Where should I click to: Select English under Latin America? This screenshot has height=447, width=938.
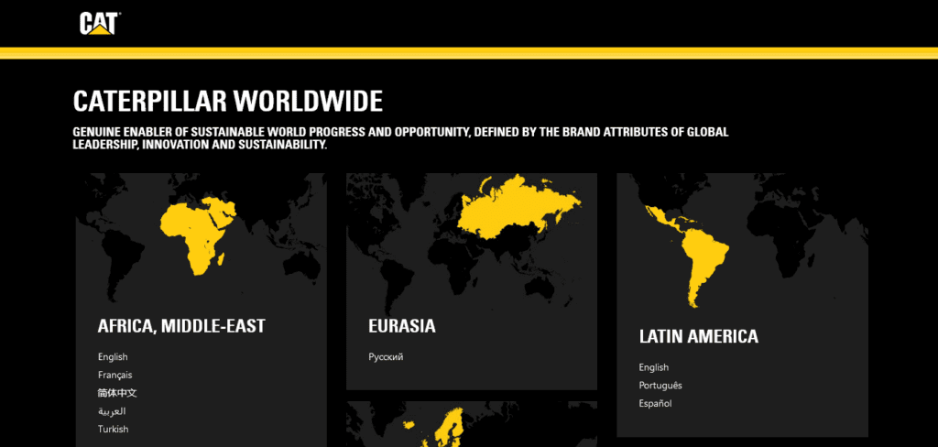[654, 367]
